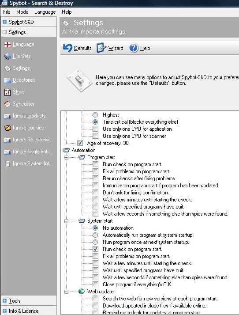Open the Language menu
Image resolution: width=239 pixels, height=315 pixels.
pos(45,12)
